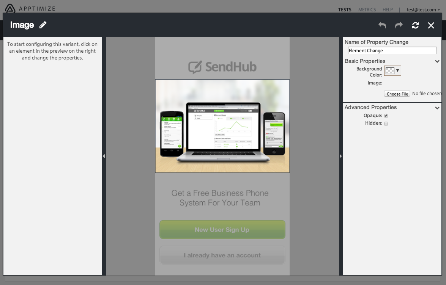Screen dimensions: 446x285
Task: Click the I already have an account button
Action: point(222,255)
